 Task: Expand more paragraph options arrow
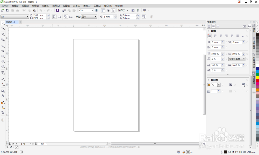pos(228,75)
